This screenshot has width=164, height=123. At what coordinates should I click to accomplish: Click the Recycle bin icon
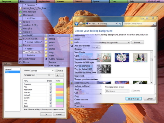pos(21,45)
